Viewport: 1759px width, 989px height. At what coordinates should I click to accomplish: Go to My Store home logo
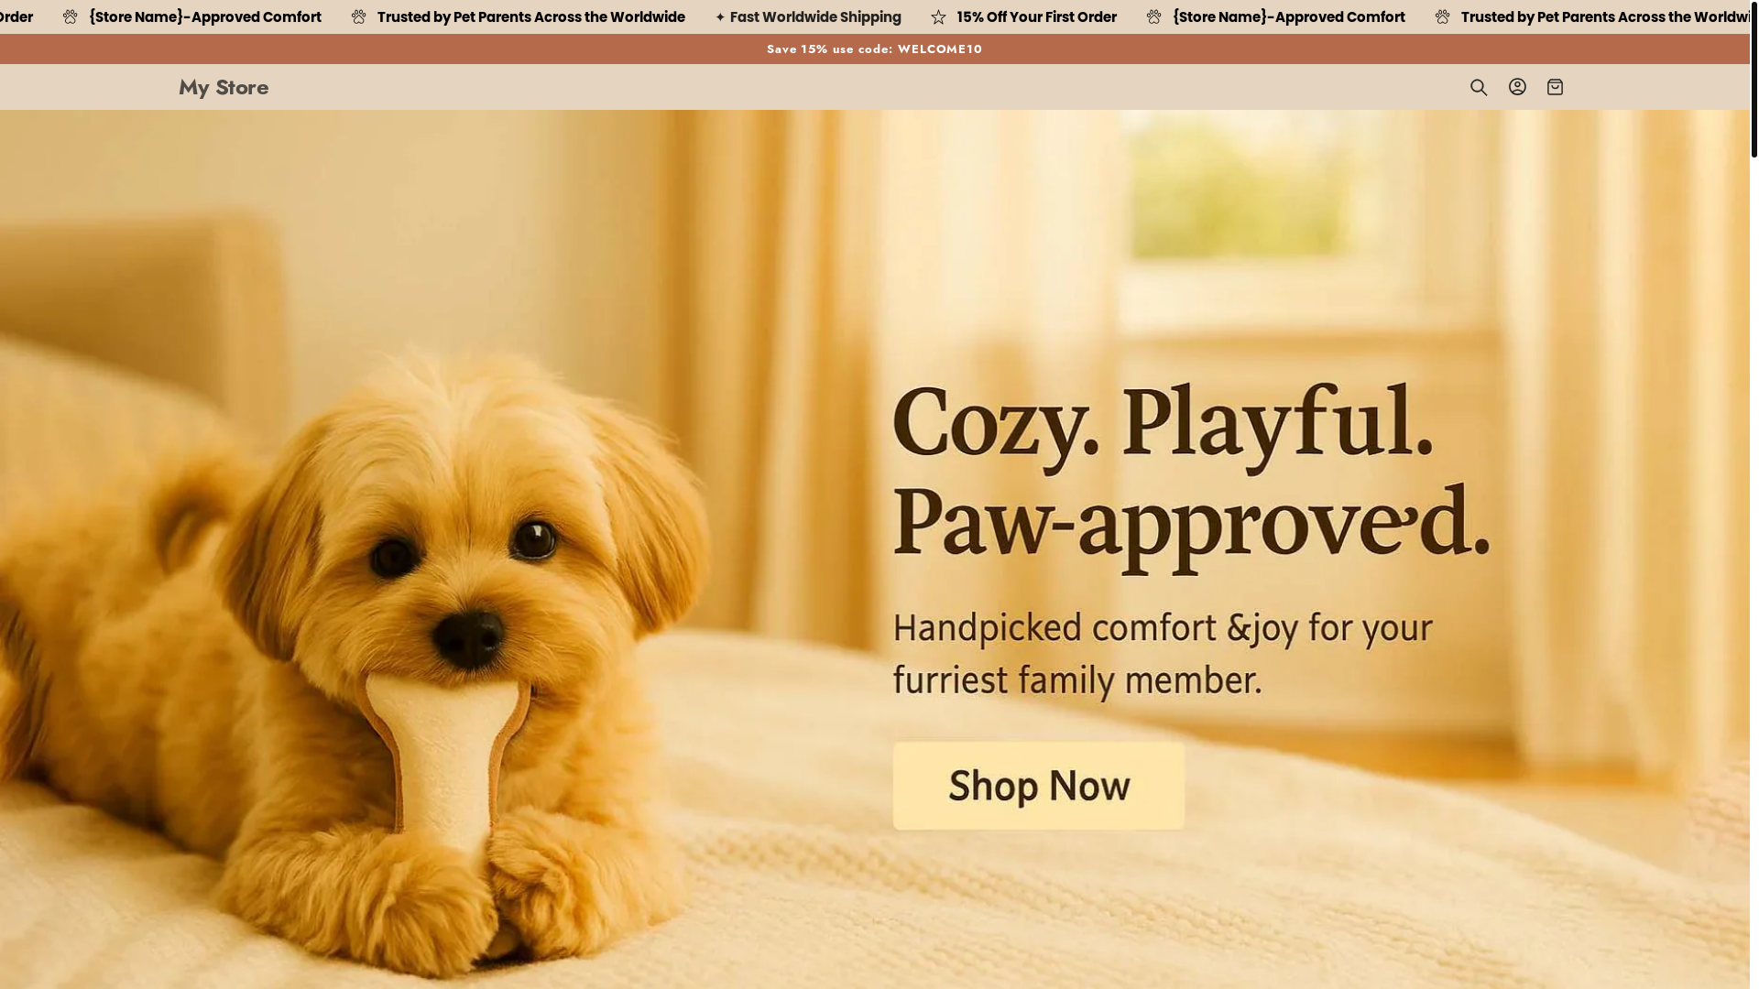click(224, 87)
